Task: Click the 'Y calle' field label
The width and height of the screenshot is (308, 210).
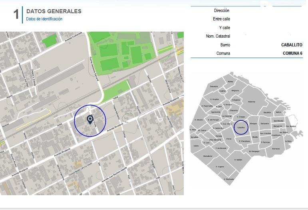Action: [x=225, y=28]
